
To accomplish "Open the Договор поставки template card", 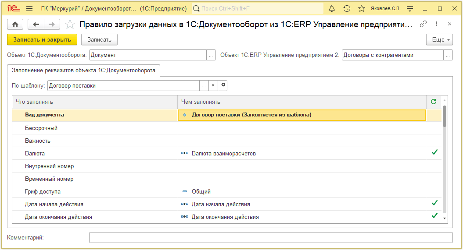I will (x=223, y=85).
